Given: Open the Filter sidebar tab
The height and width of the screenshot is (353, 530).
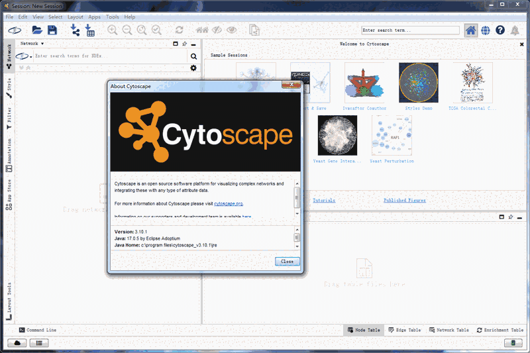Looking at the screenshot, I should (9, 119).
